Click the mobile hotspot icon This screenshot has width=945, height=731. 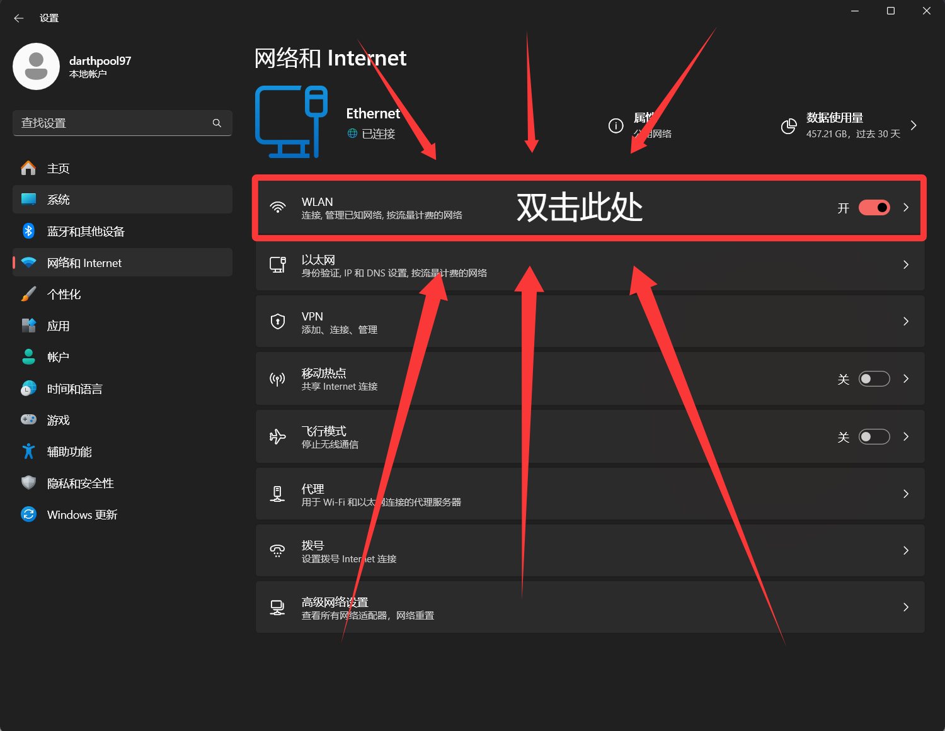(x=277, y=379)
